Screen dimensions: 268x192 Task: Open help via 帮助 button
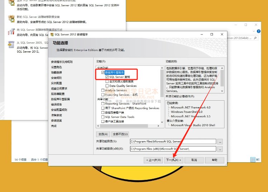[215, 160]
